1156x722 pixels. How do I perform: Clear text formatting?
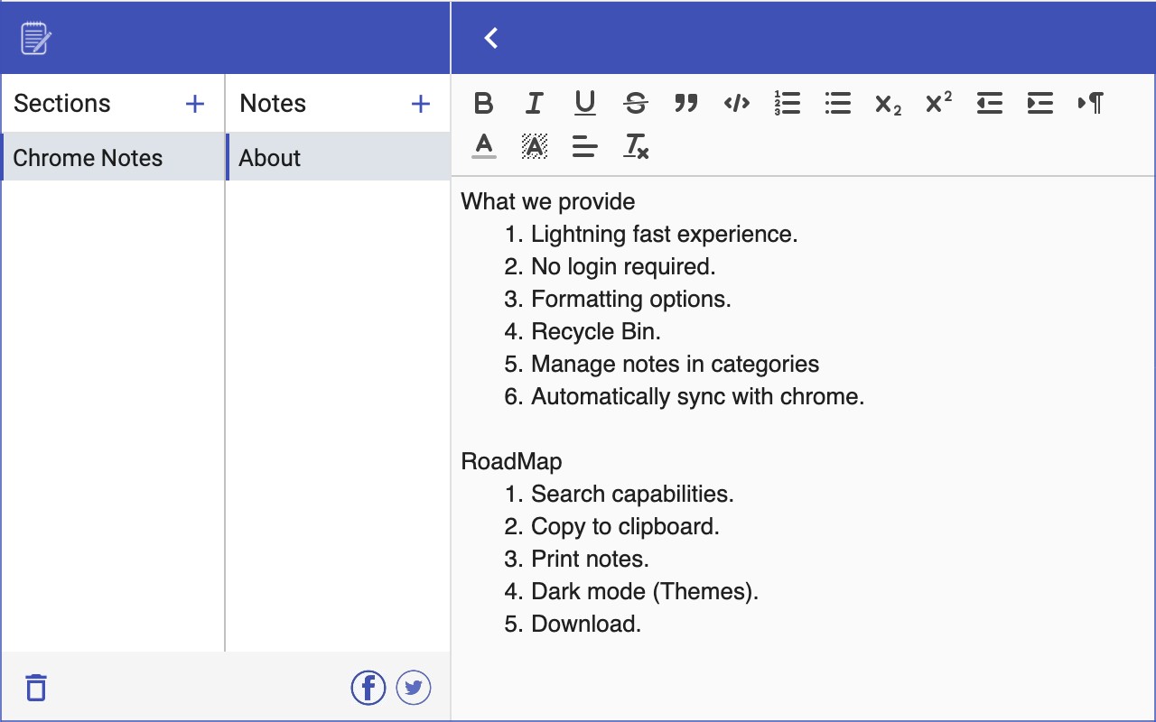point(636,146)
